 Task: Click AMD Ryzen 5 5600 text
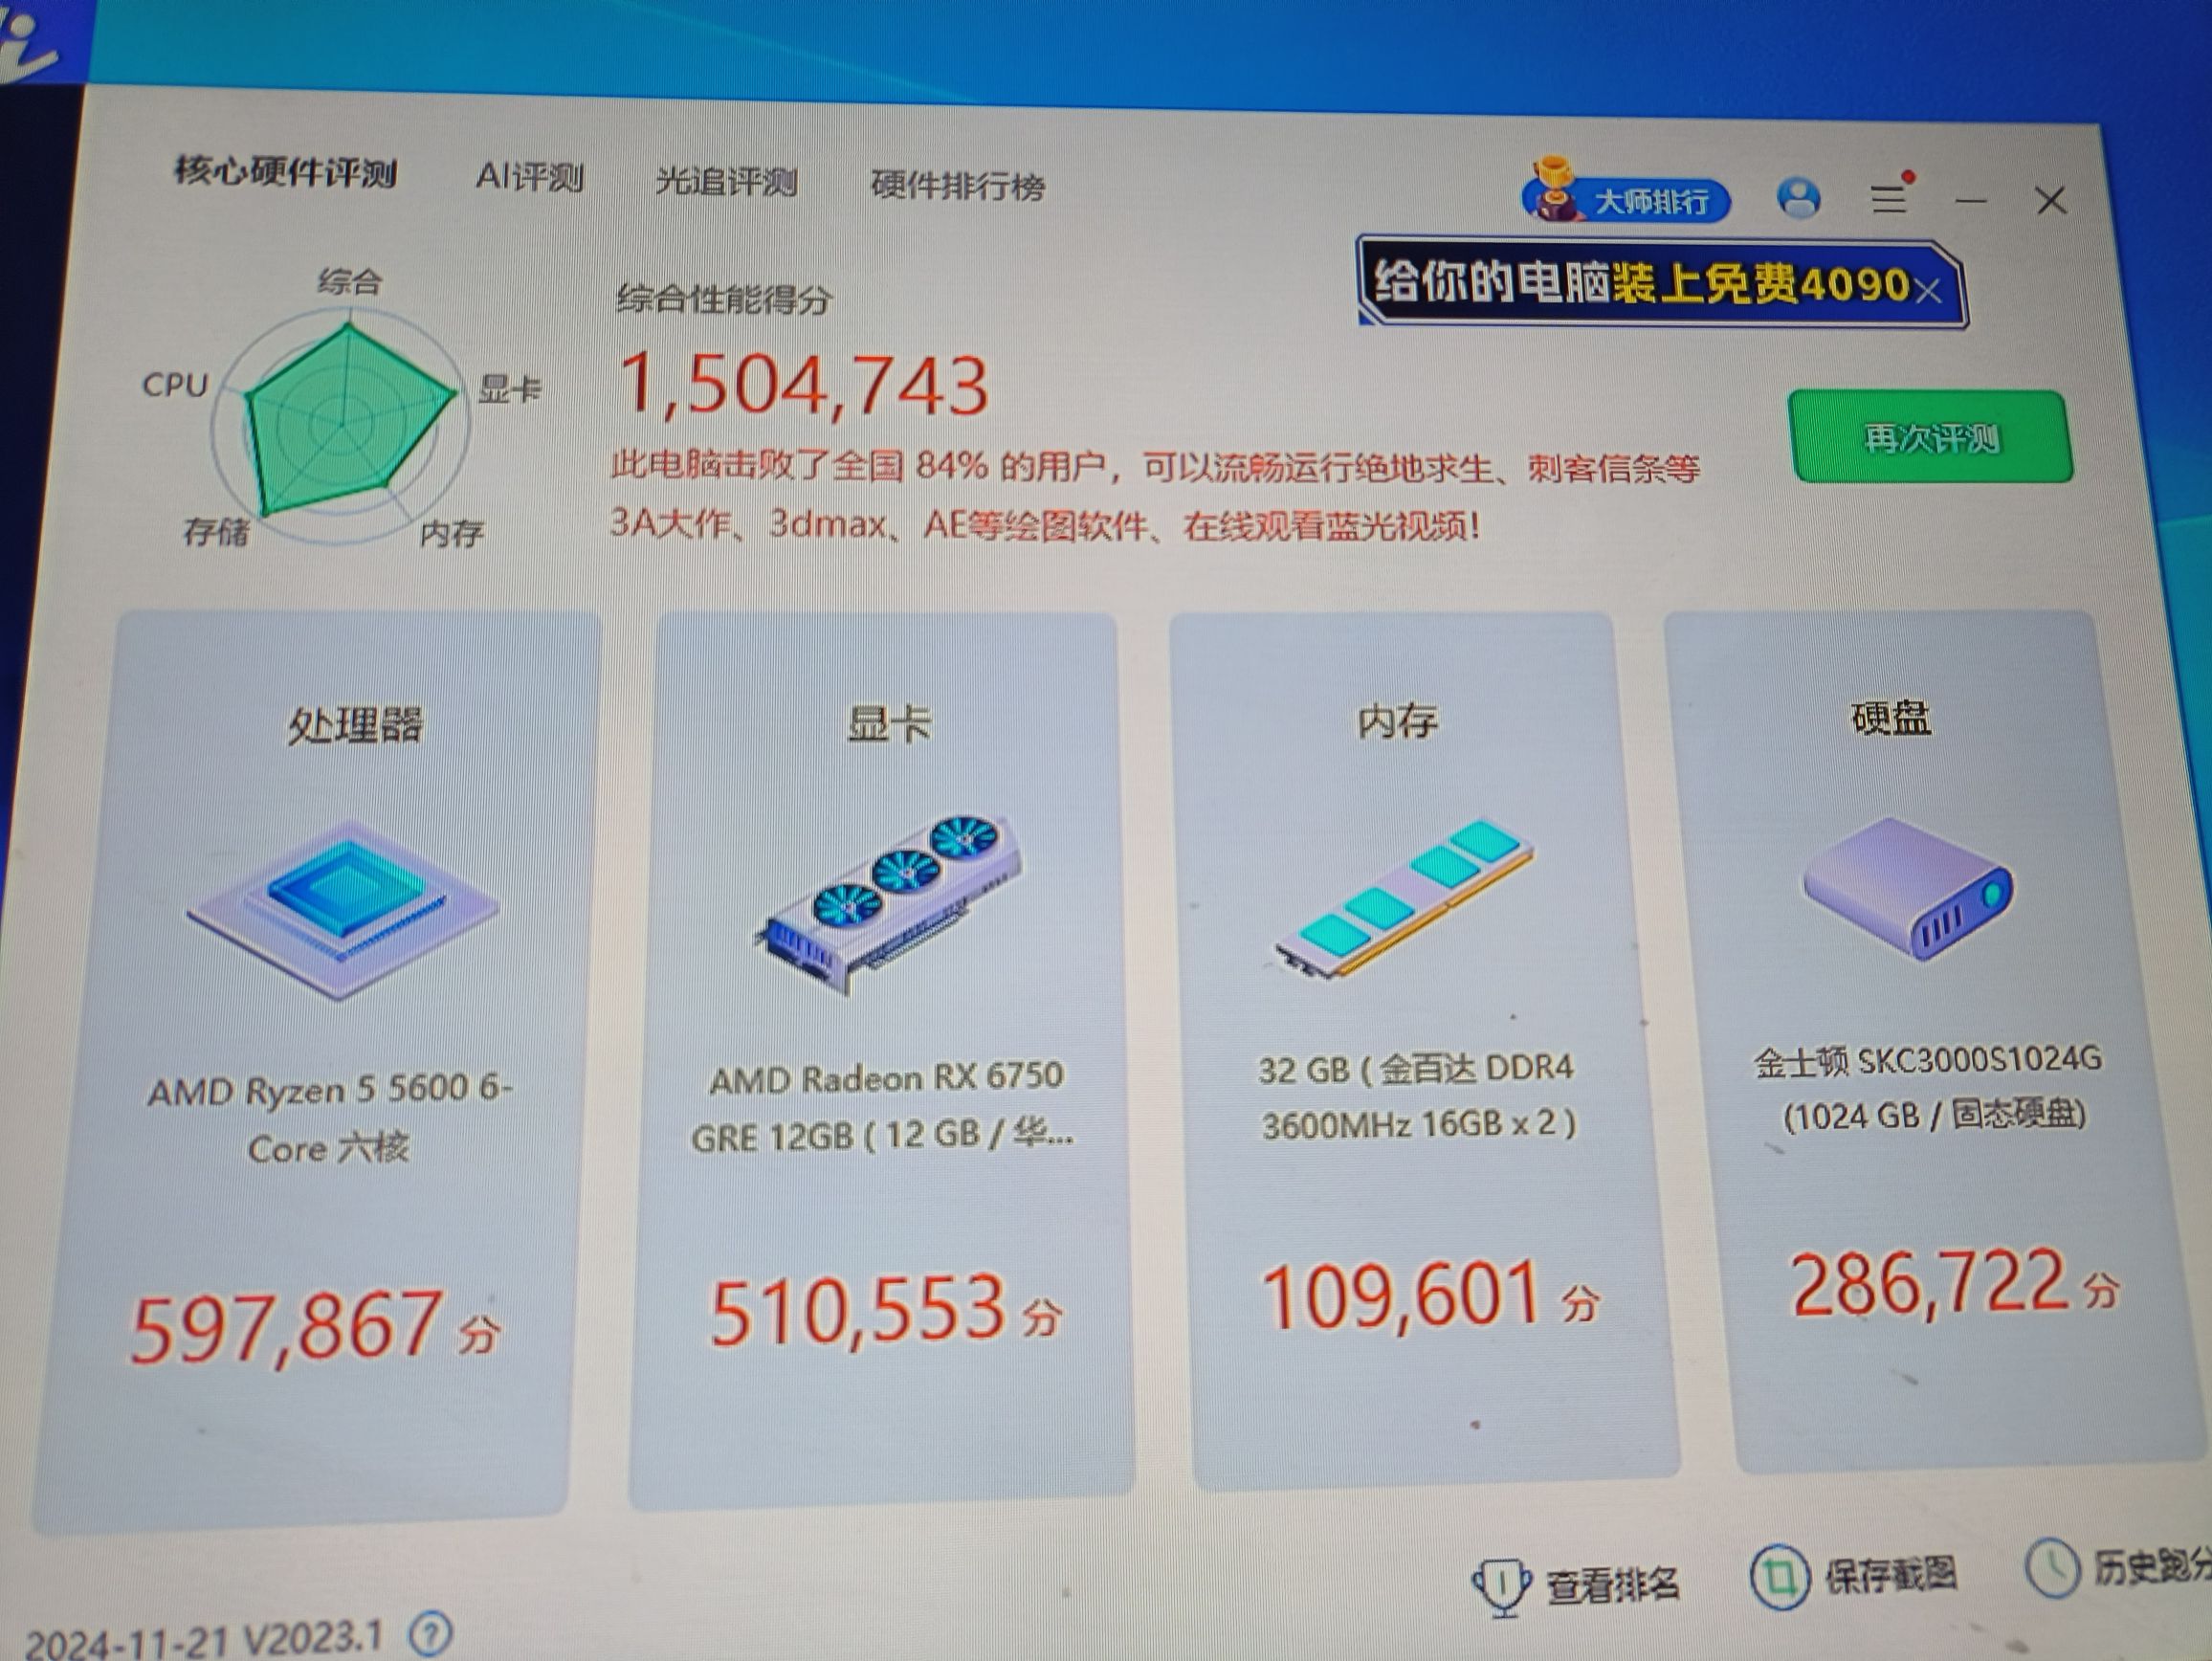(329, 1118)
